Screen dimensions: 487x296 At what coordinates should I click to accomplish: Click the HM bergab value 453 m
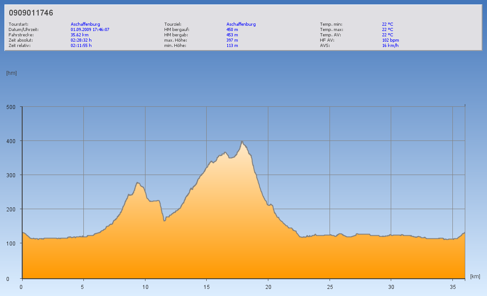click(x=232, y=35)
